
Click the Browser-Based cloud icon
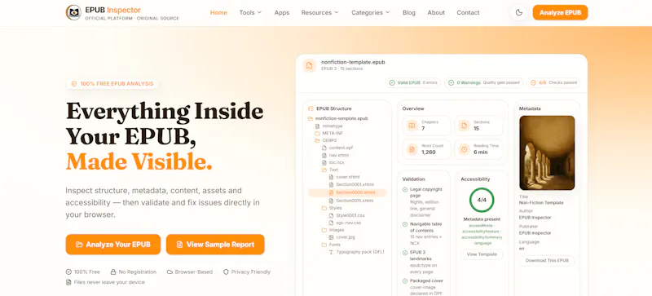170,272
